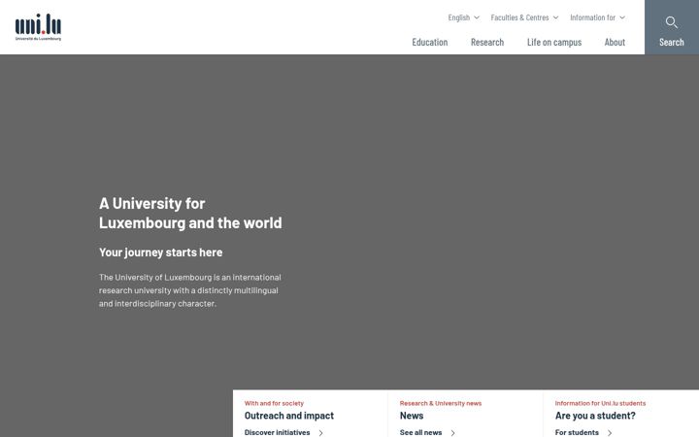Screen dimensions: 699x437
Task: Click the uni.lu logo
Action: 38,27
